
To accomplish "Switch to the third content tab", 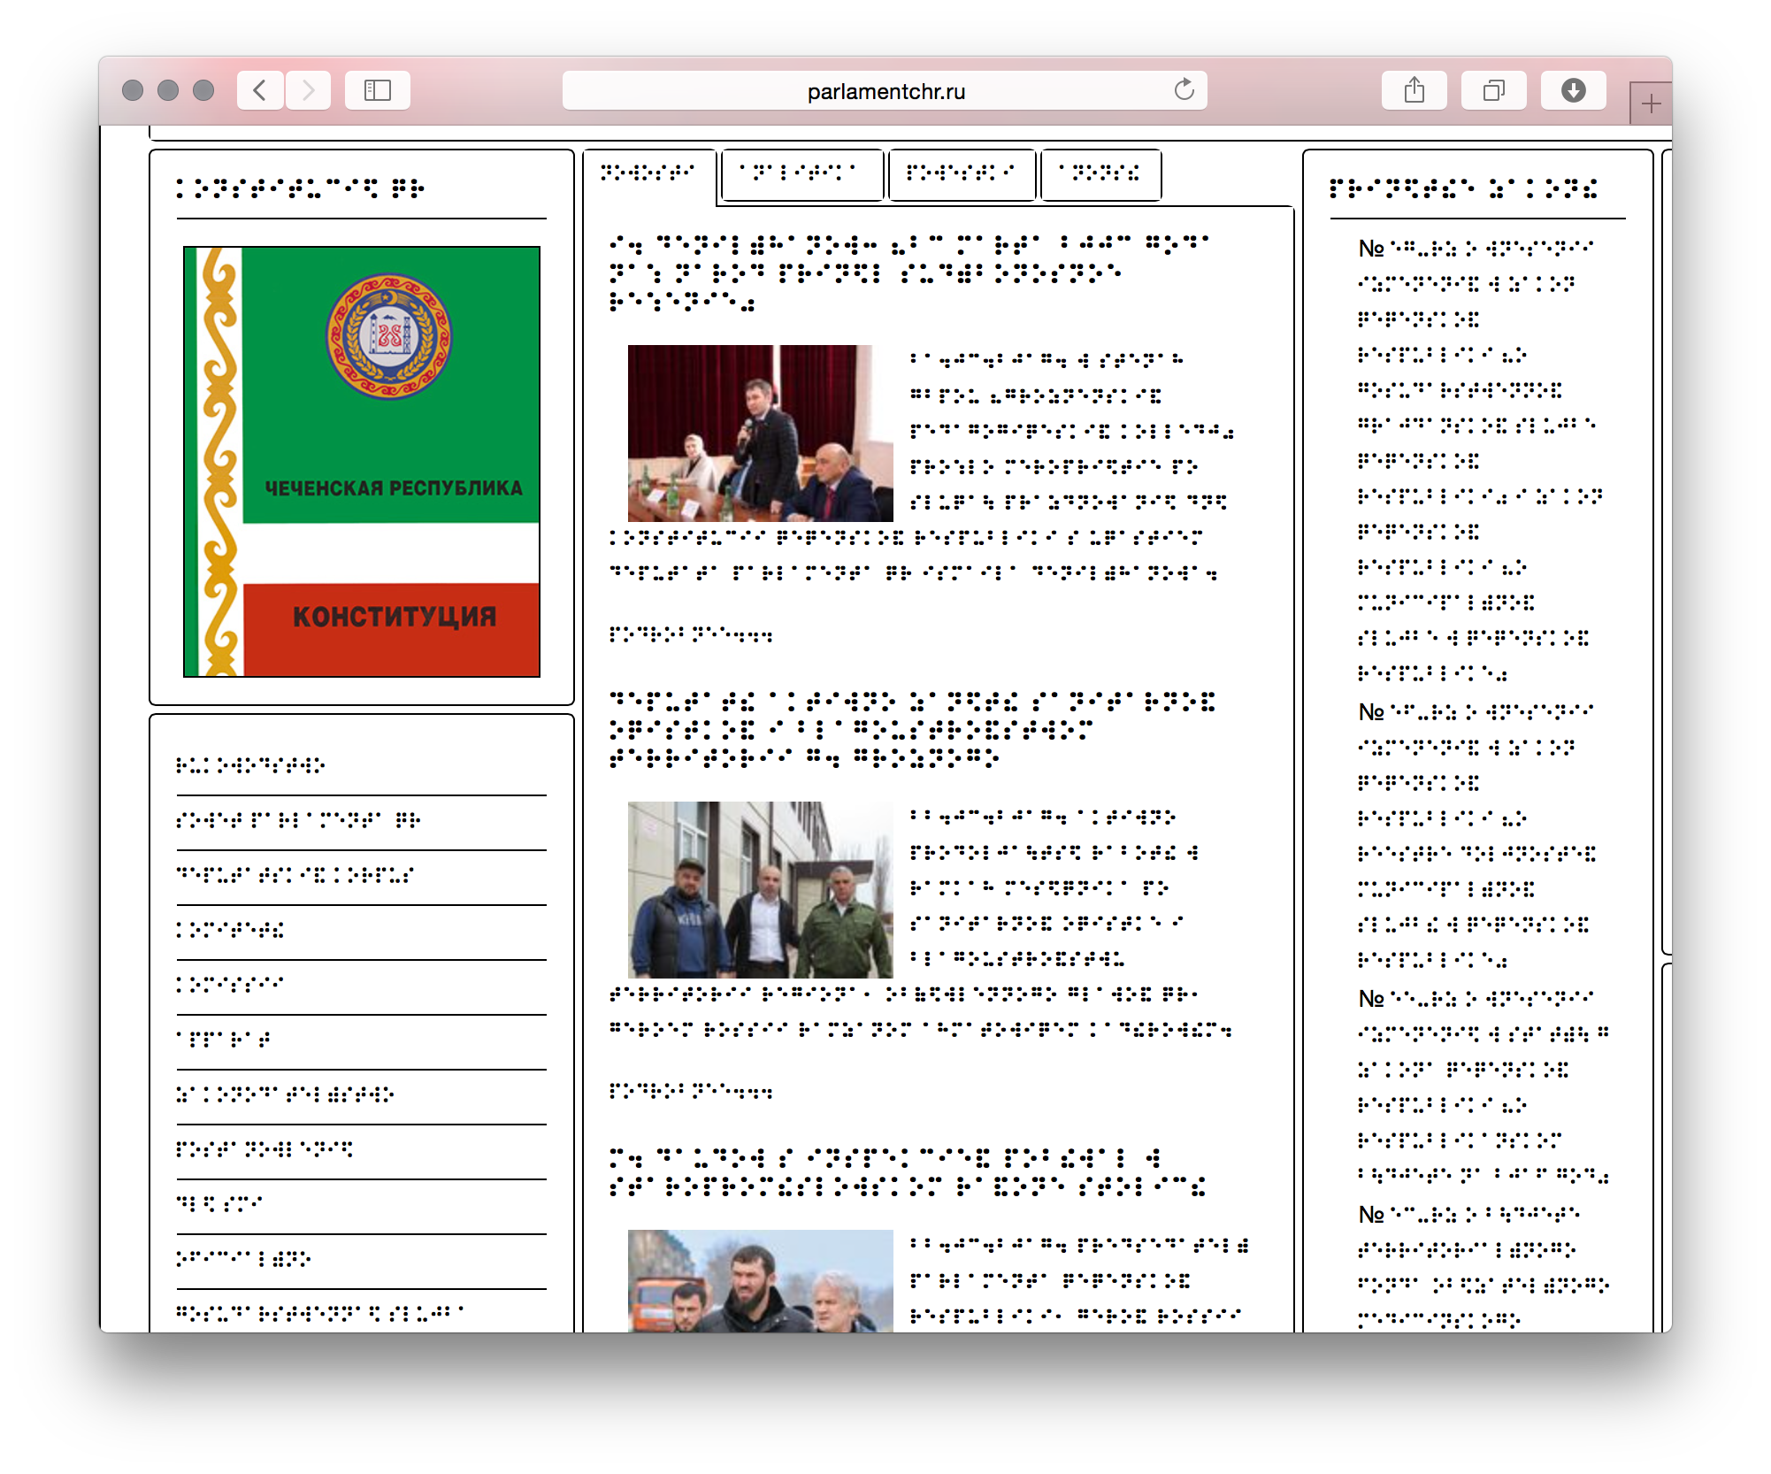I will coord(961,174).
